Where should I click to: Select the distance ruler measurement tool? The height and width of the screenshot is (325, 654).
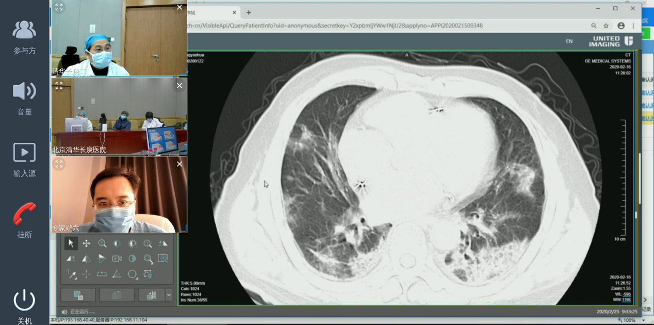102,274
